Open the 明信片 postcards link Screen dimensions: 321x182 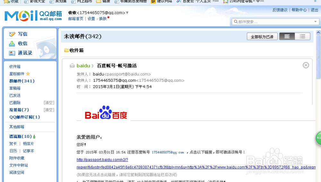pos(29,144)
